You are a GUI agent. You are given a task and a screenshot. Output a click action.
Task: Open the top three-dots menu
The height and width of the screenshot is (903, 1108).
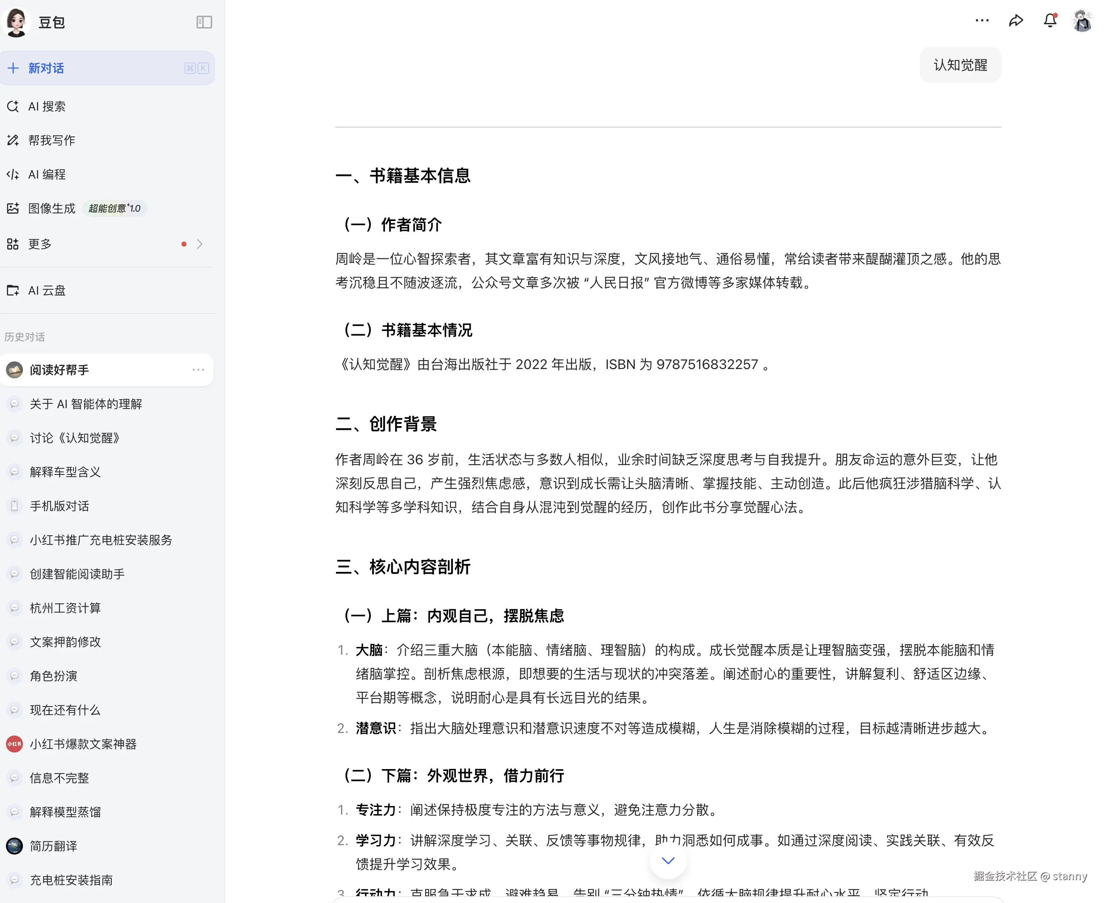[982, 21]
